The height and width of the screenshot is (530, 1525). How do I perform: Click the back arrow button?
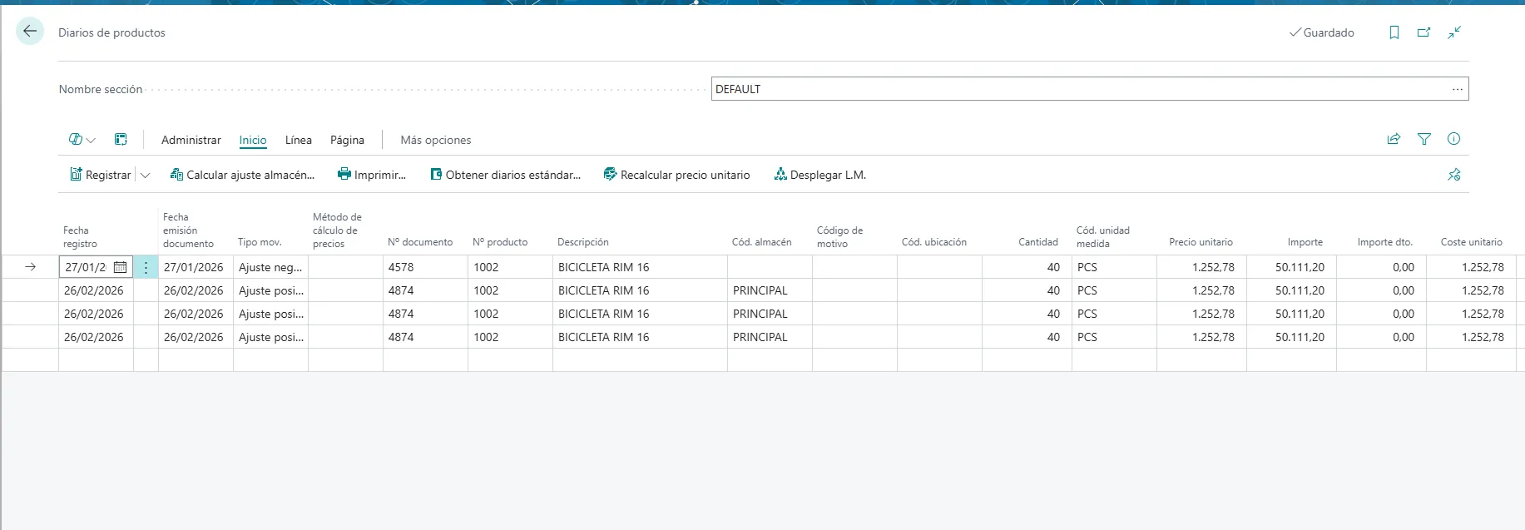[x=30, y=32]
